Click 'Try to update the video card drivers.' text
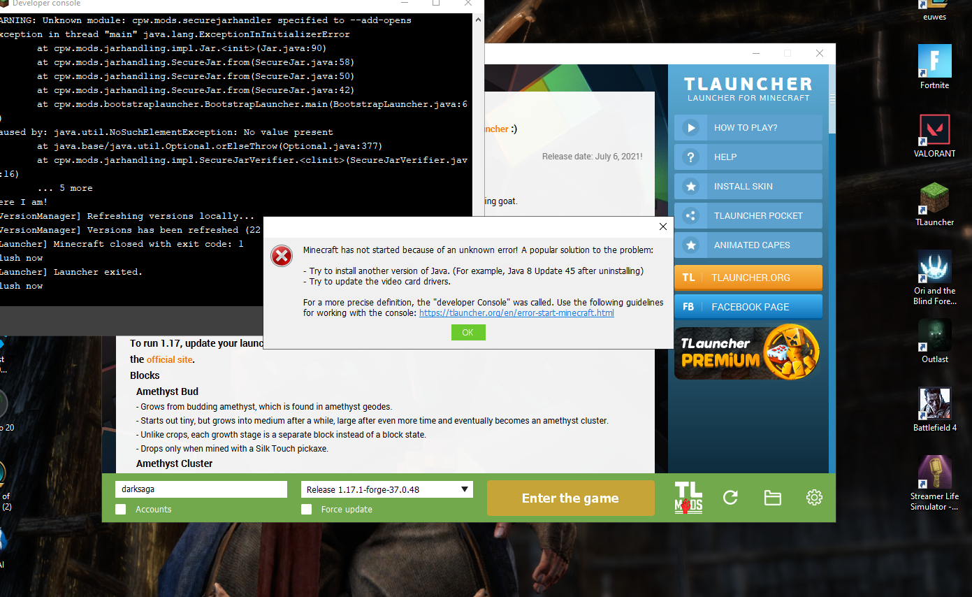The image size is (972, 597). (x=377, y=281)
